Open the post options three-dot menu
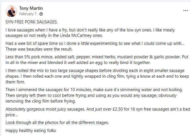 click(185, 11)
